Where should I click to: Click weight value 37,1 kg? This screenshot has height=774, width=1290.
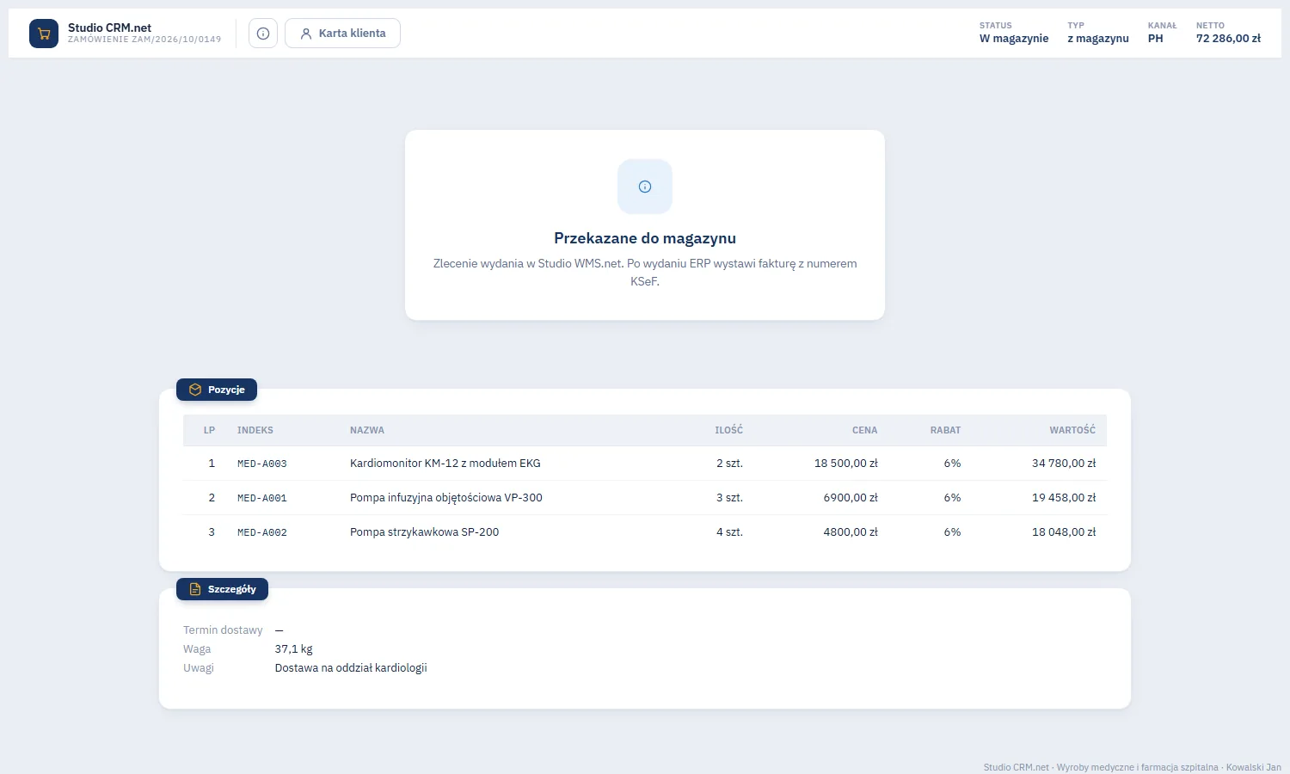(x=294, y=649)
